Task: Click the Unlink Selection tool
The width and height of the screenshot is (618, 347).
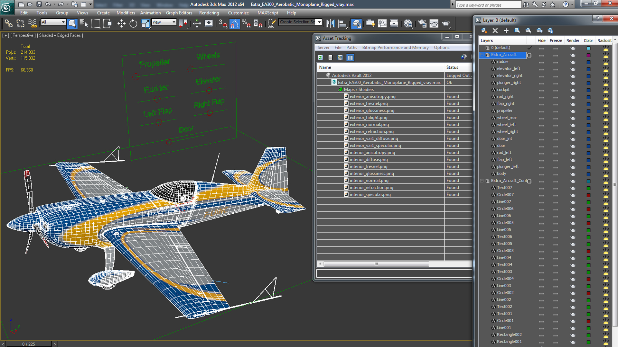Action: (20, 23)
